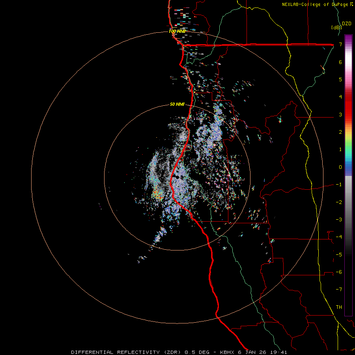
Task: Click the 50 NMI range ring label
Action: point(177,105)
